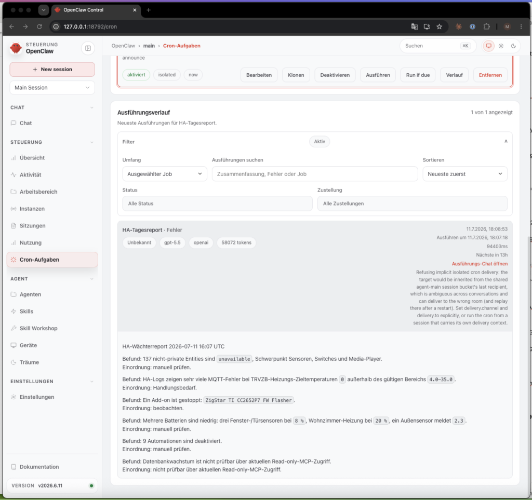Click the Verlauf button

click(454, 75)
